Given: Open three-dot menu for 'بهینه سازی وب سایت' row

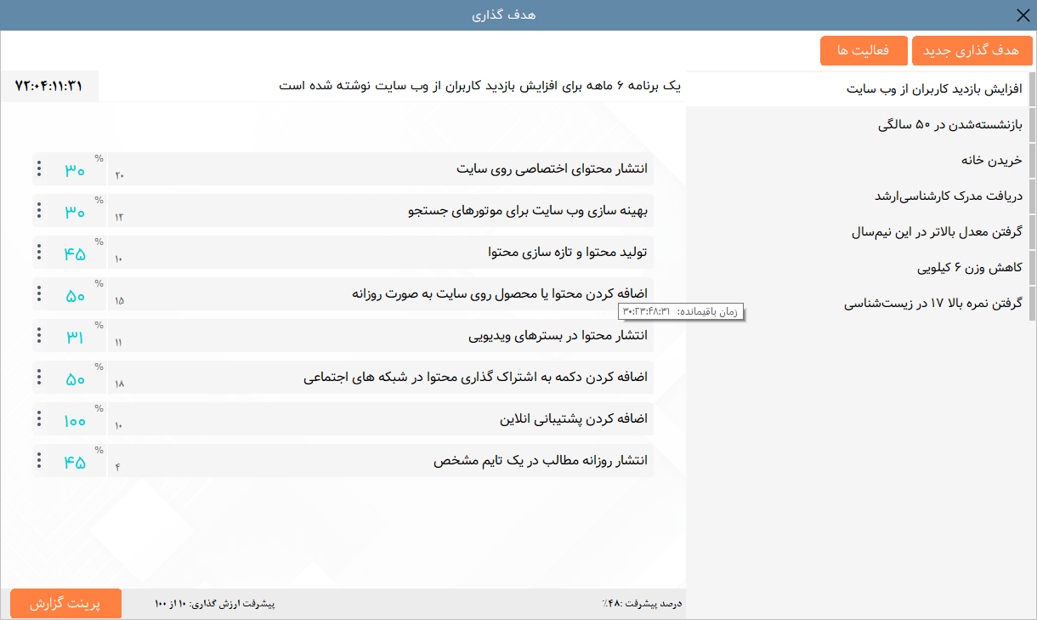Looking at the screenshot, I should click(x=39, y=210).
